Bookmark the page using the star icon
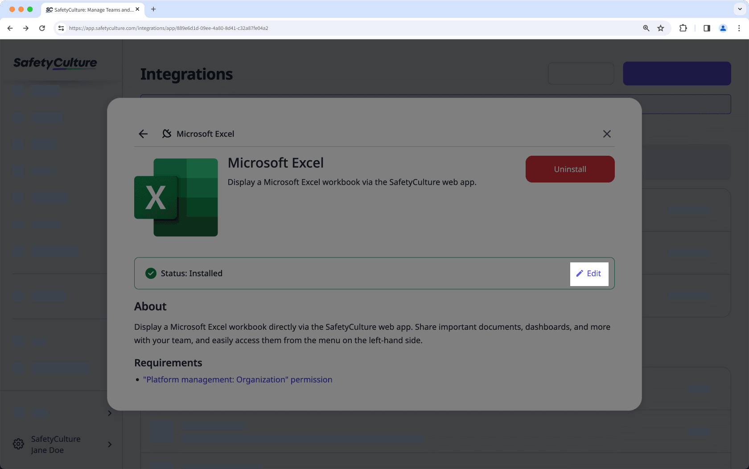Screen dimensions: 749x469 [660, 28]
